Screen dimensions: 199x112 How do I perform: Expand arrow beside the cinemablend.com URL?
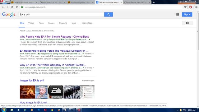89,40
